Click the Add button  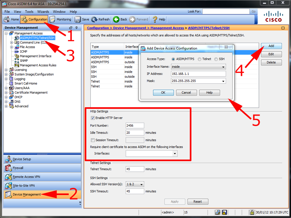point(271,46)
